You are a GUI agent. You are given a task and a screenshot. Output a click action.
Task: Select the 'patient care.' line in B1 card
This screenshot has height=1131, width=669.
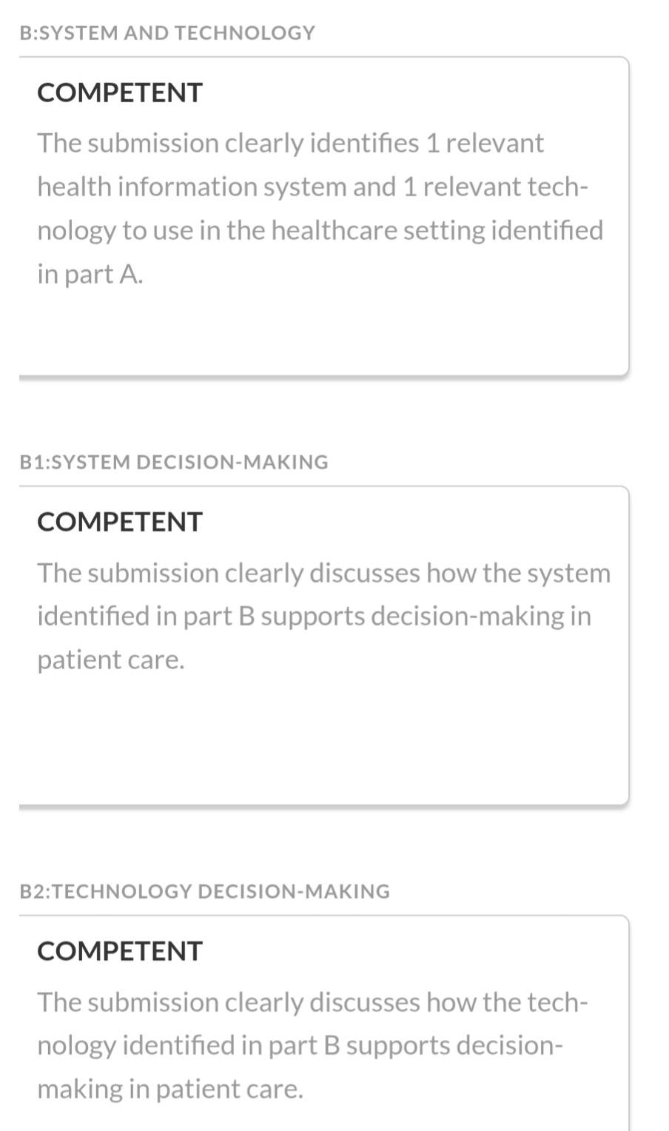pos(111,660)
